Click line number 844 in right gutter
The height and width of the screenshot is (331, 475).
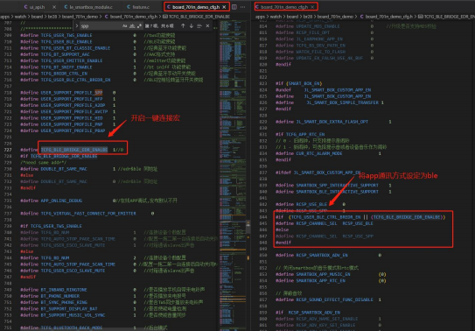(263, 217)
